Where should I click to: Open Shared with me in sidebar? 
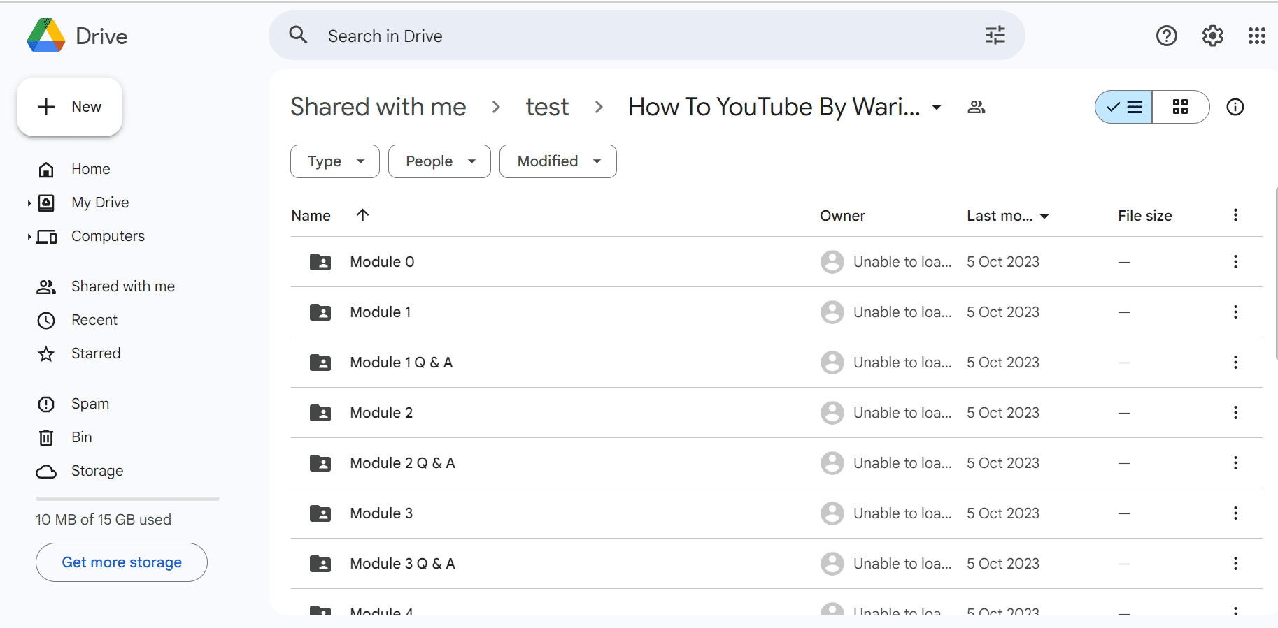[x=123, y=286]
